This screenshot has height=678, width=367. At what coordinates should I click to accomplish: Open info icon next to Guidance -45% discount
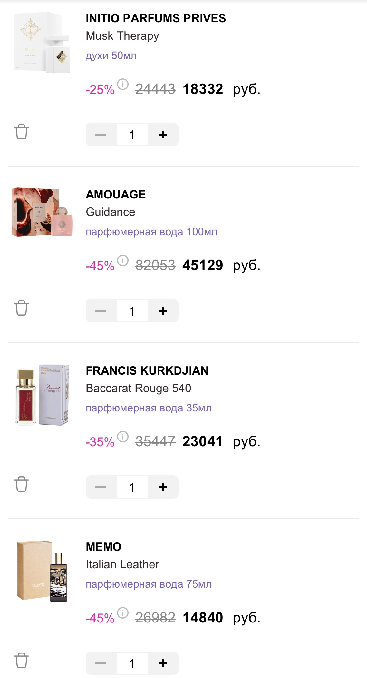click(x=123, y=260)
